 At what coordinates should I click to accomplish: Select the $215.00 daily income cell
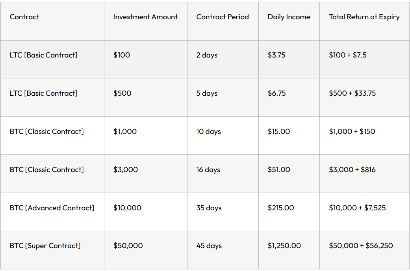pos(280,208)
